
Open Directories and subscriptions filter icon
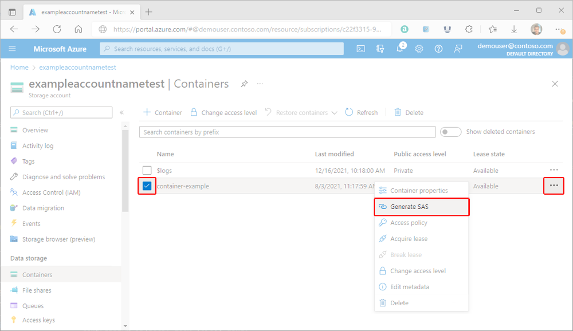pyautogui.click(x=380, y=49)
